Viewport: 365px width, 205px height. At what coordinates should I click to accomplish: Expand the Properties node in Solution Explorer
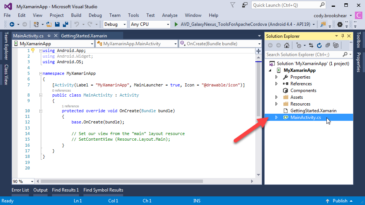point(276,77)
